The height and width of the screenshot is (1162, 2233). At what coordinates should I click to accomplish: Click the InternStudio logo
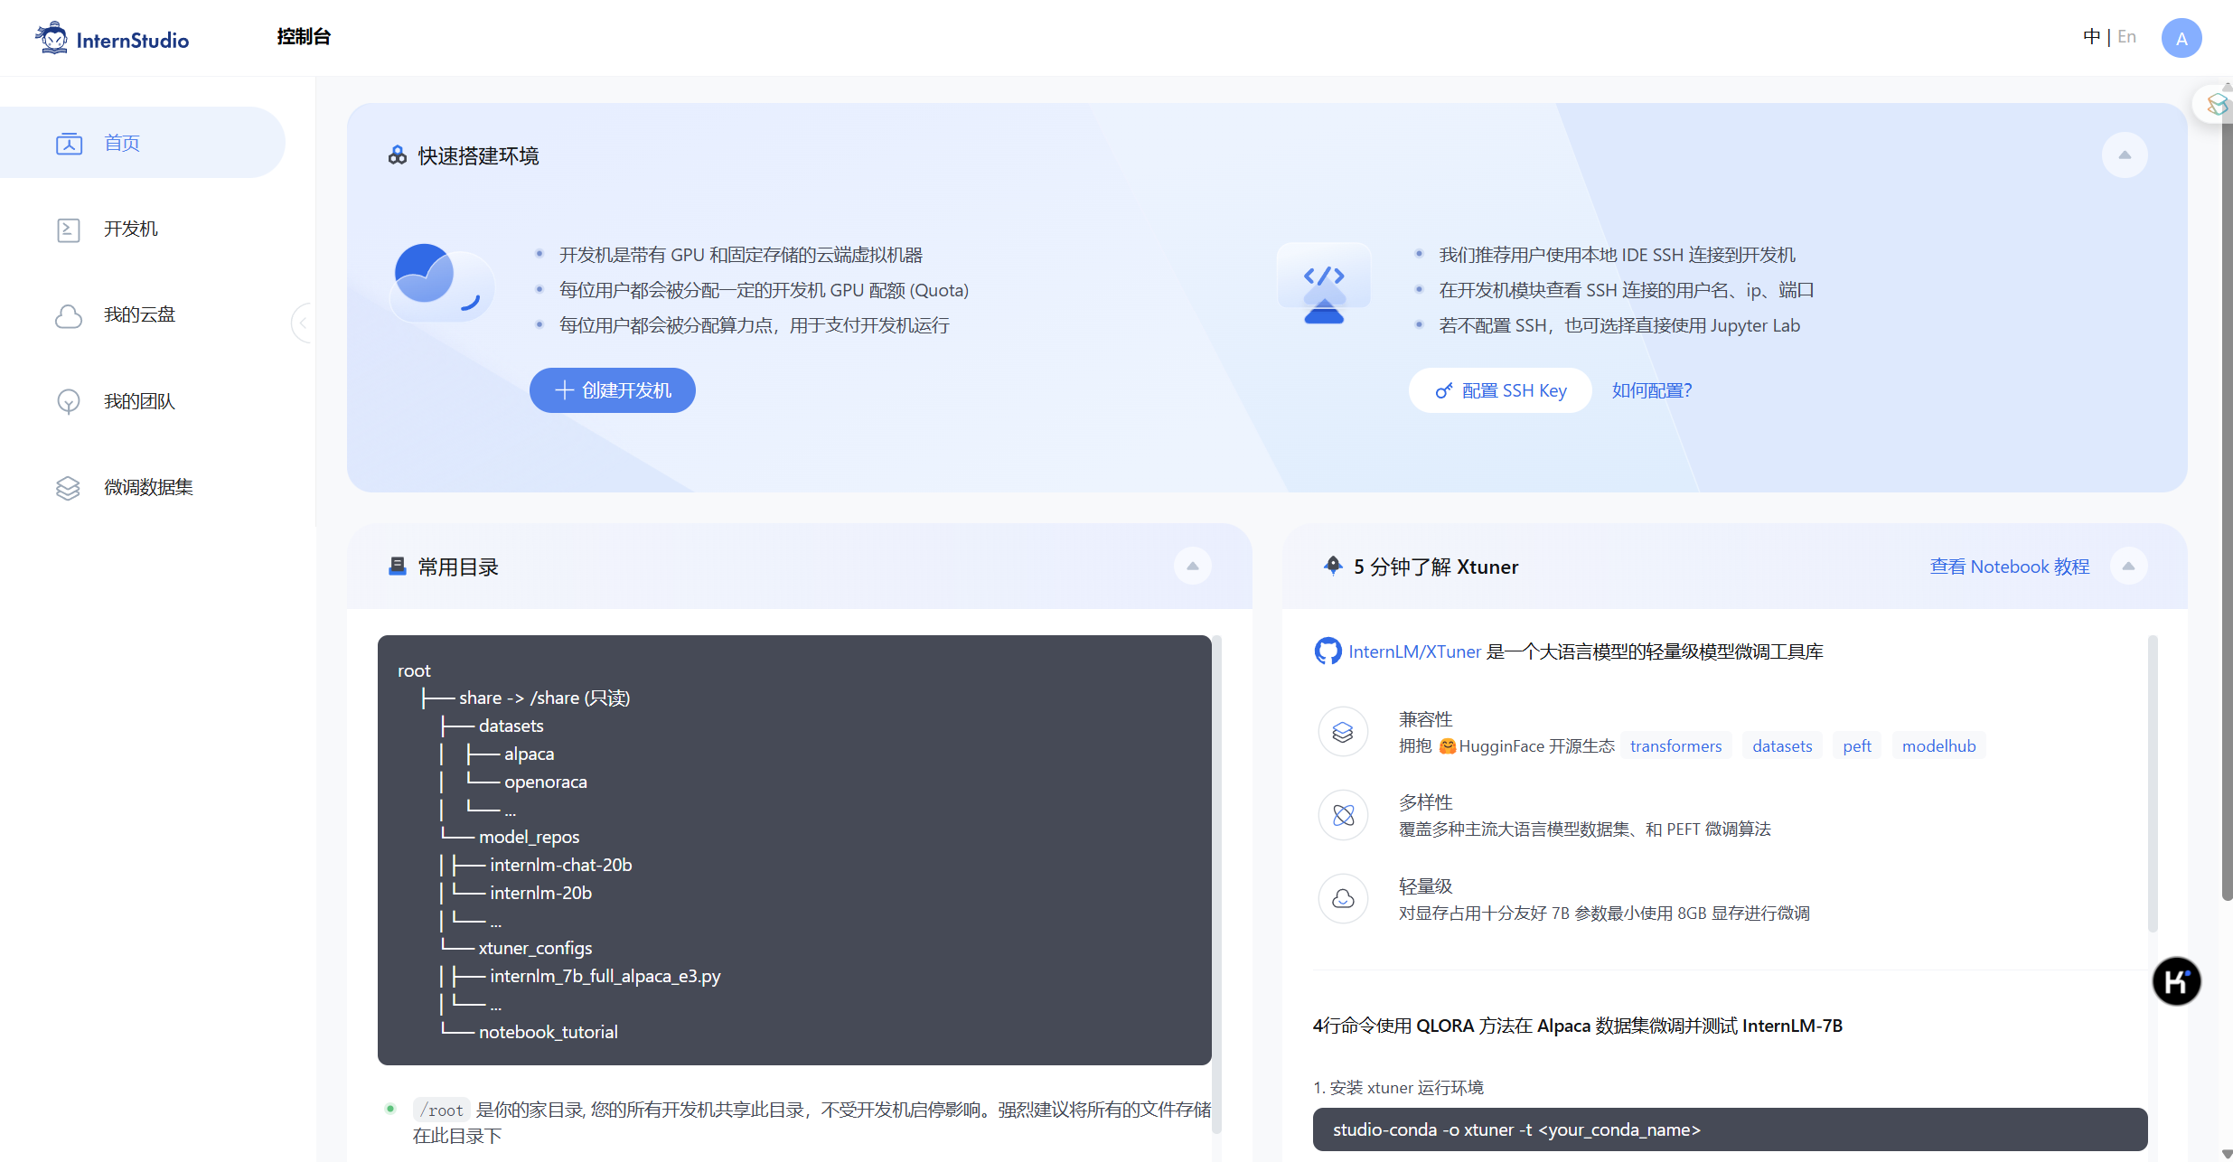[112, 39]
